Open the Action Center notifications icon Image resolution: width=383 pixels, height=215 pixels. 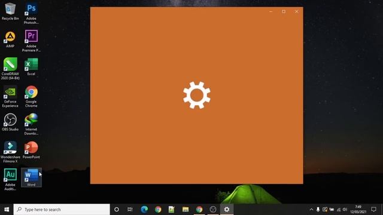[373, 210]
